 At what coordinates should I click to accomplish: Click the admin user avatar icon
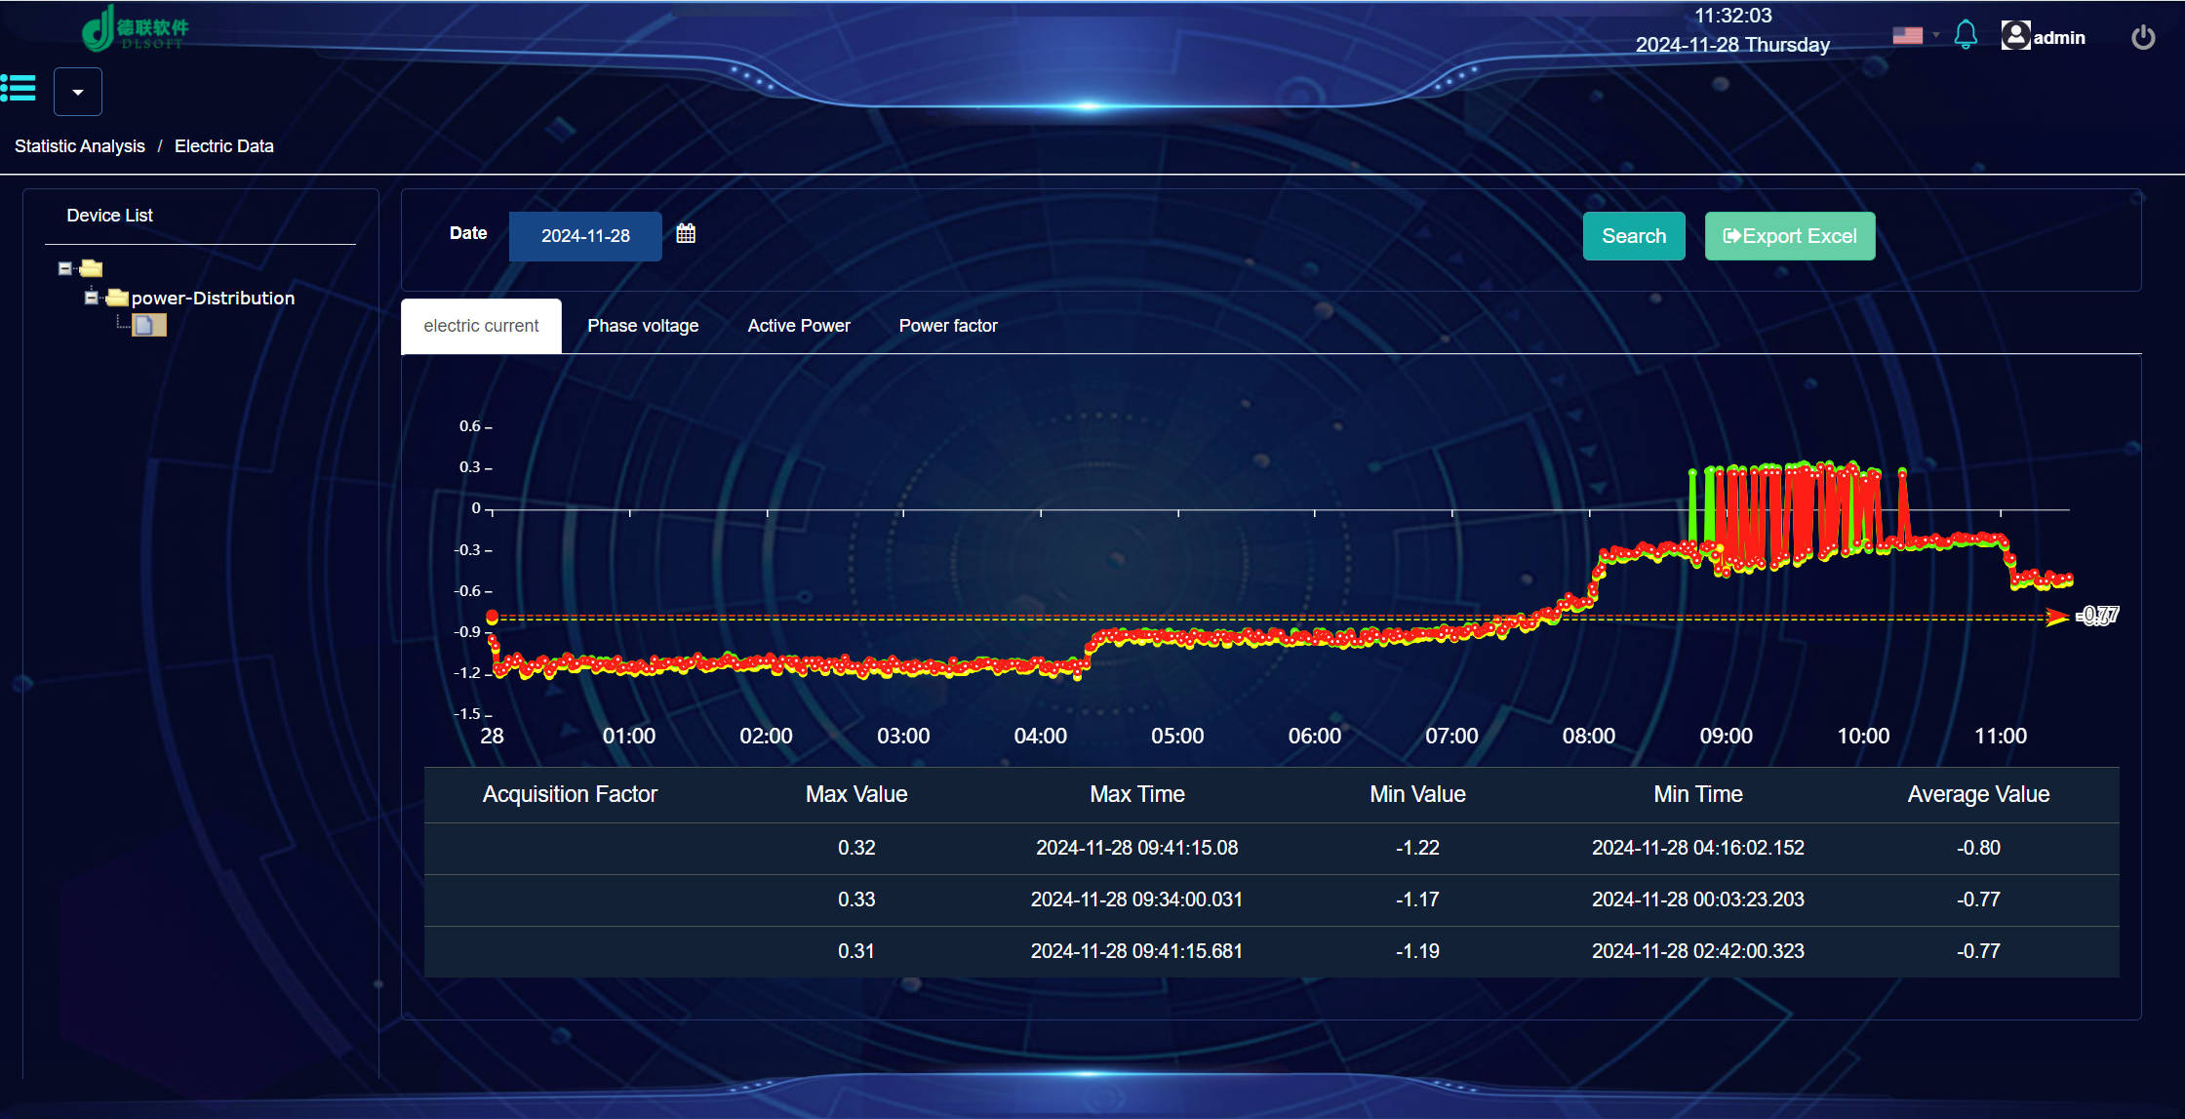point(2014,36)
